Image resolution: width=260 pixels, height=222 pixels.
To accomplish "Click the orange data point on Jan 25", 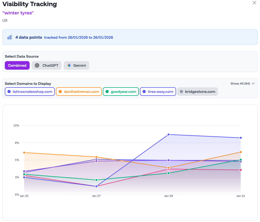I will (24, 153).
